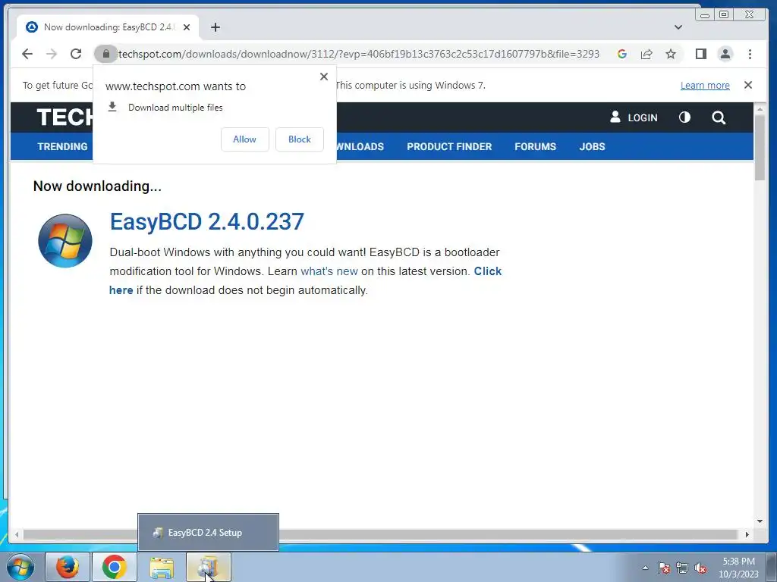Open the Learn more link

click(x=705, y=85)
